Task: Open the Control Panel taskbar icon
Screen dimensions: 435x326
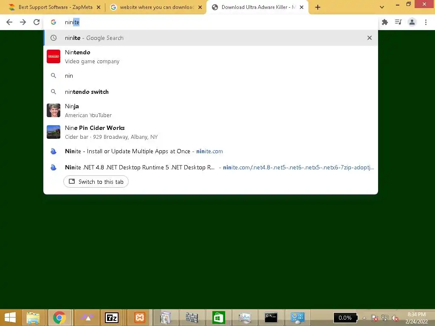Action: click(297, 318)
